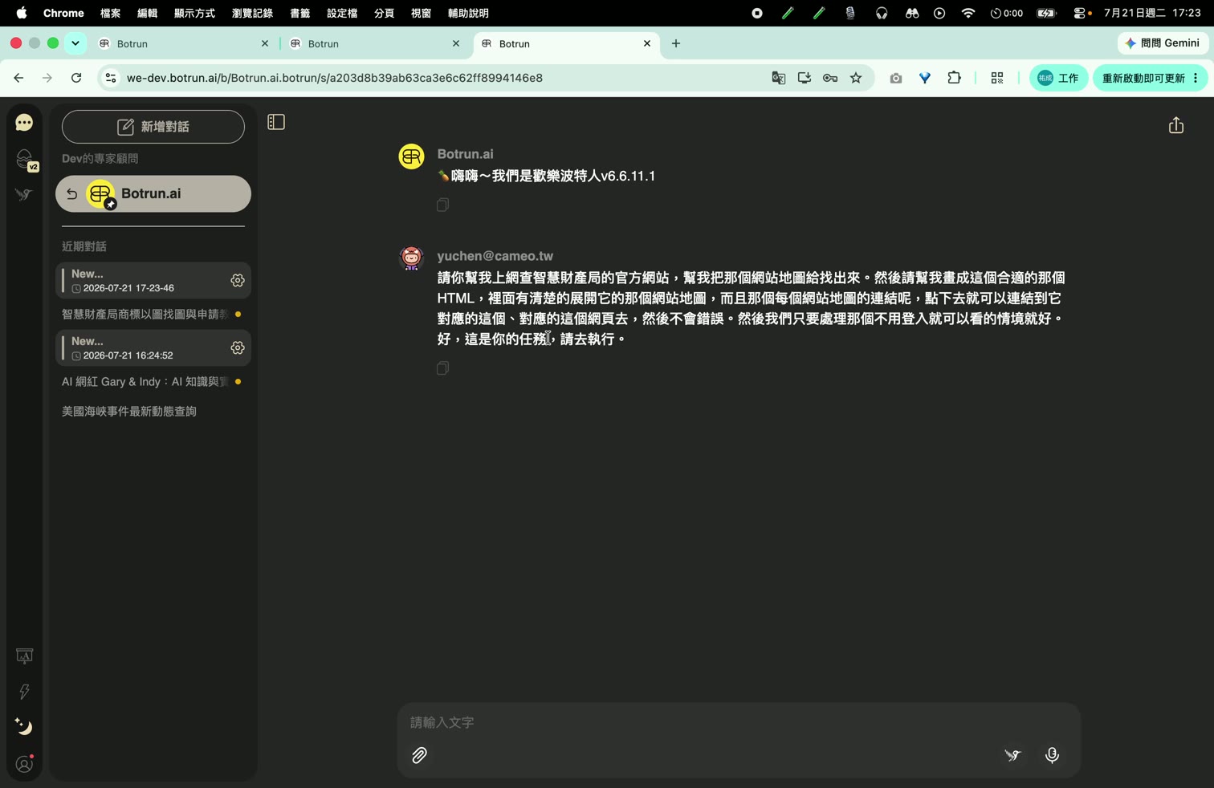
Task: Open the 編輯 menu
Action: tap(147, 13)
